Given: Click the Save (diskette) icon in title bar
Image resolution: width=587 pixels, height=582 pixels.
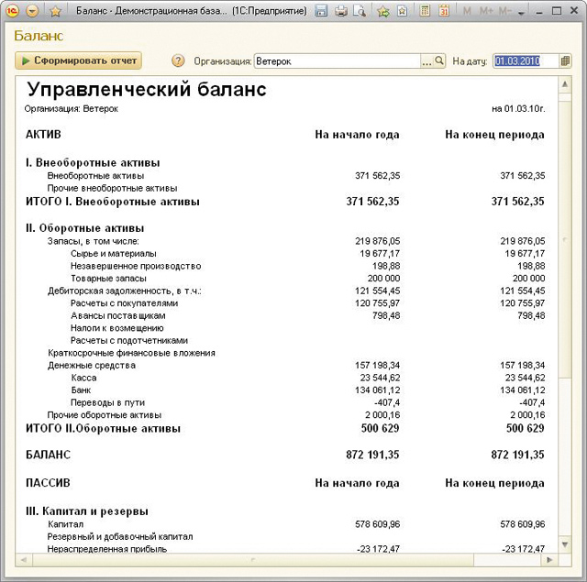Looking at the screenshot, I should tap(321, 11).
